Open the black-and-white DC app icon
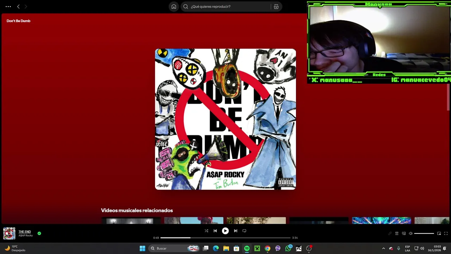The width and height of the screenshot is (451, 254). (298, 248)
